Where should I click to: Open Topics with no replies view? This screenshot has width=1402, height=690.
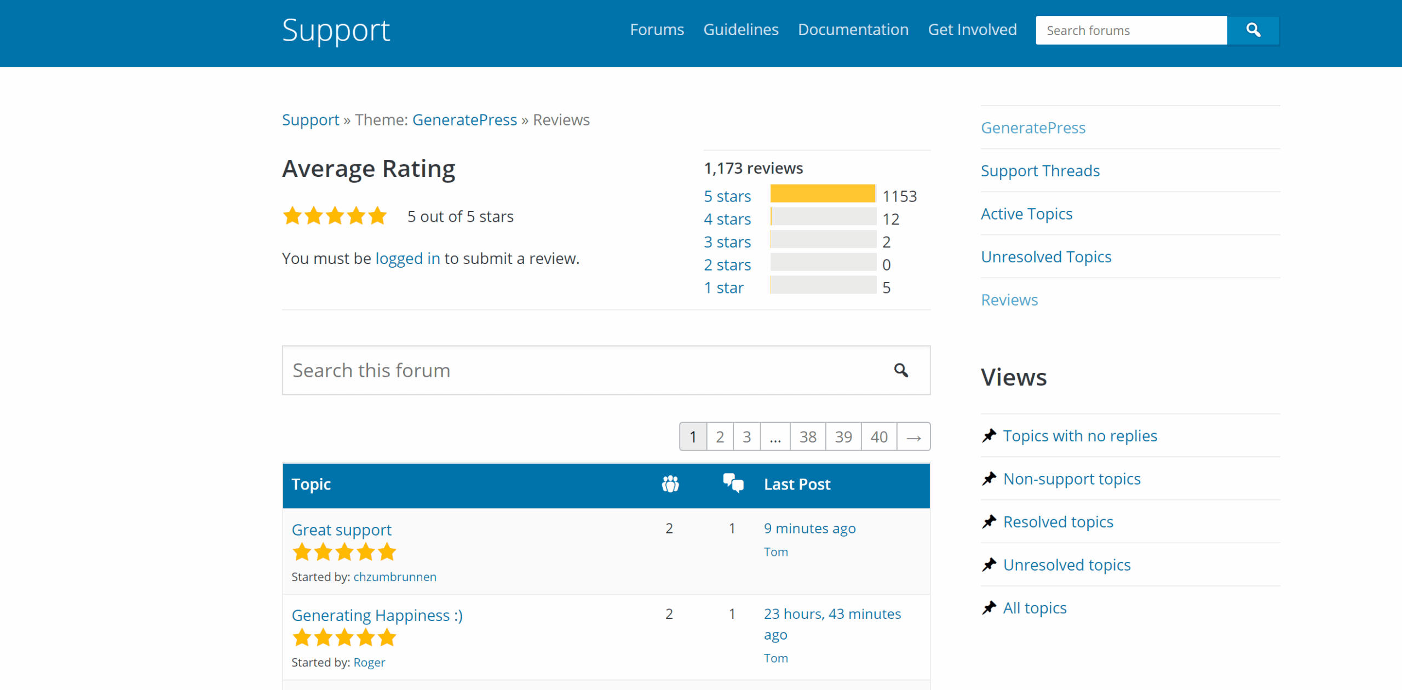pos(1080,436)
